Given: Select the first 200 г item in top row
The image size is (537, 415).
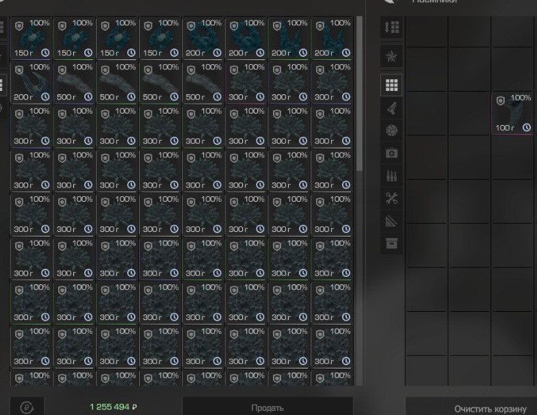Looking at the screenshot, I should [x=203, y=38].
